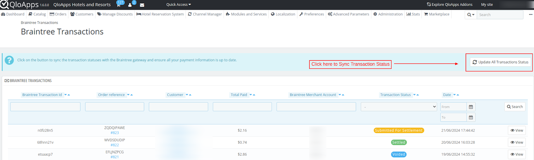Sort Order reference descending arrow
534x160 pixels.
128,95
